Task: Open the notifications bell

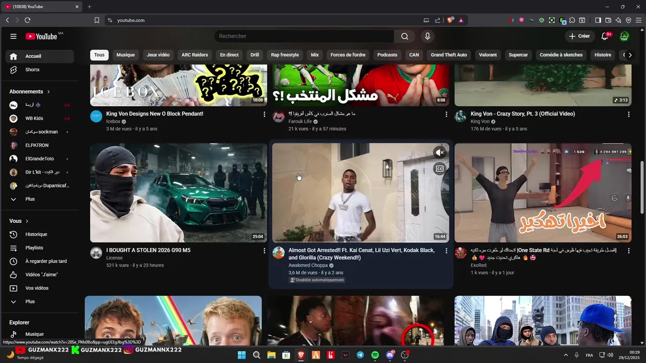Action: pos(605,36)
